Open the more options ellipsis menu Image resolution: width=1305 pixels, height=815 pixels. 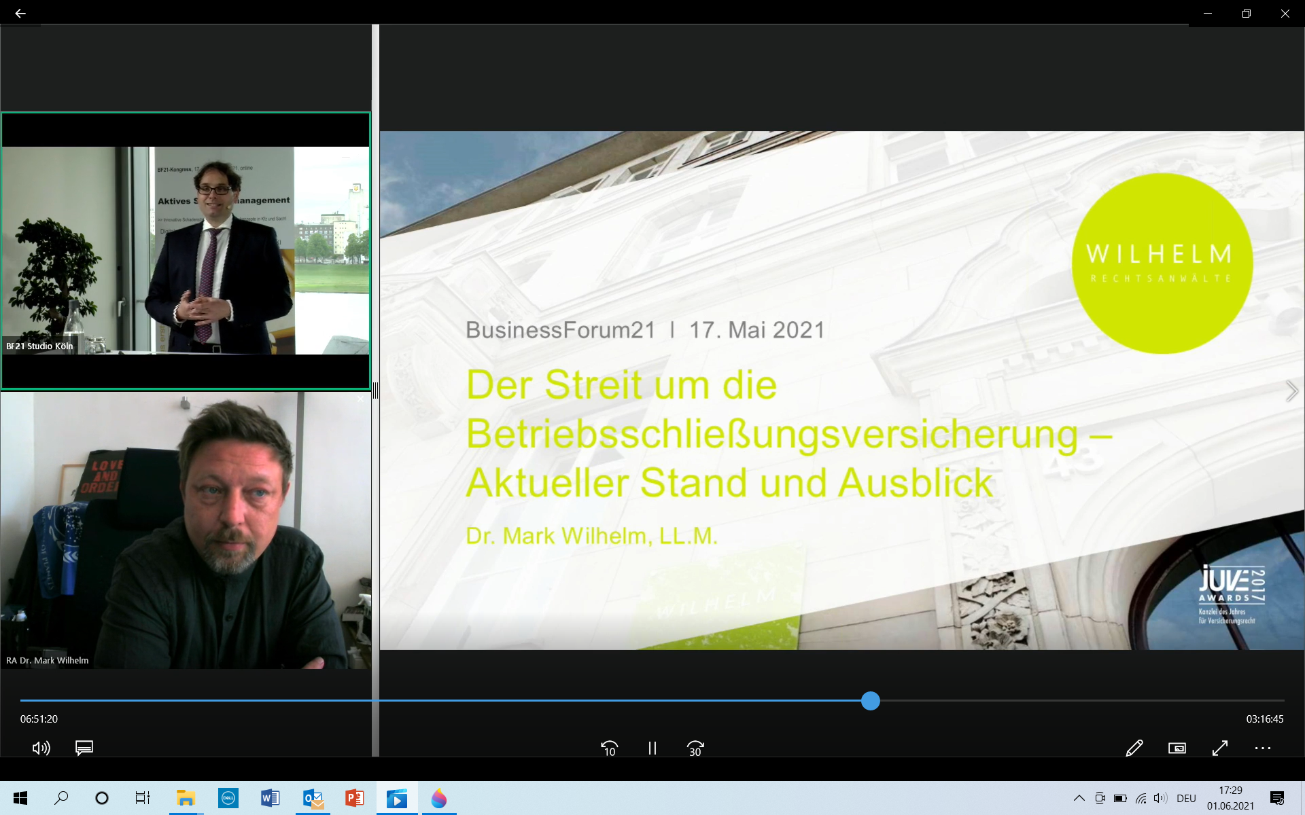[x=1262, y=748]
